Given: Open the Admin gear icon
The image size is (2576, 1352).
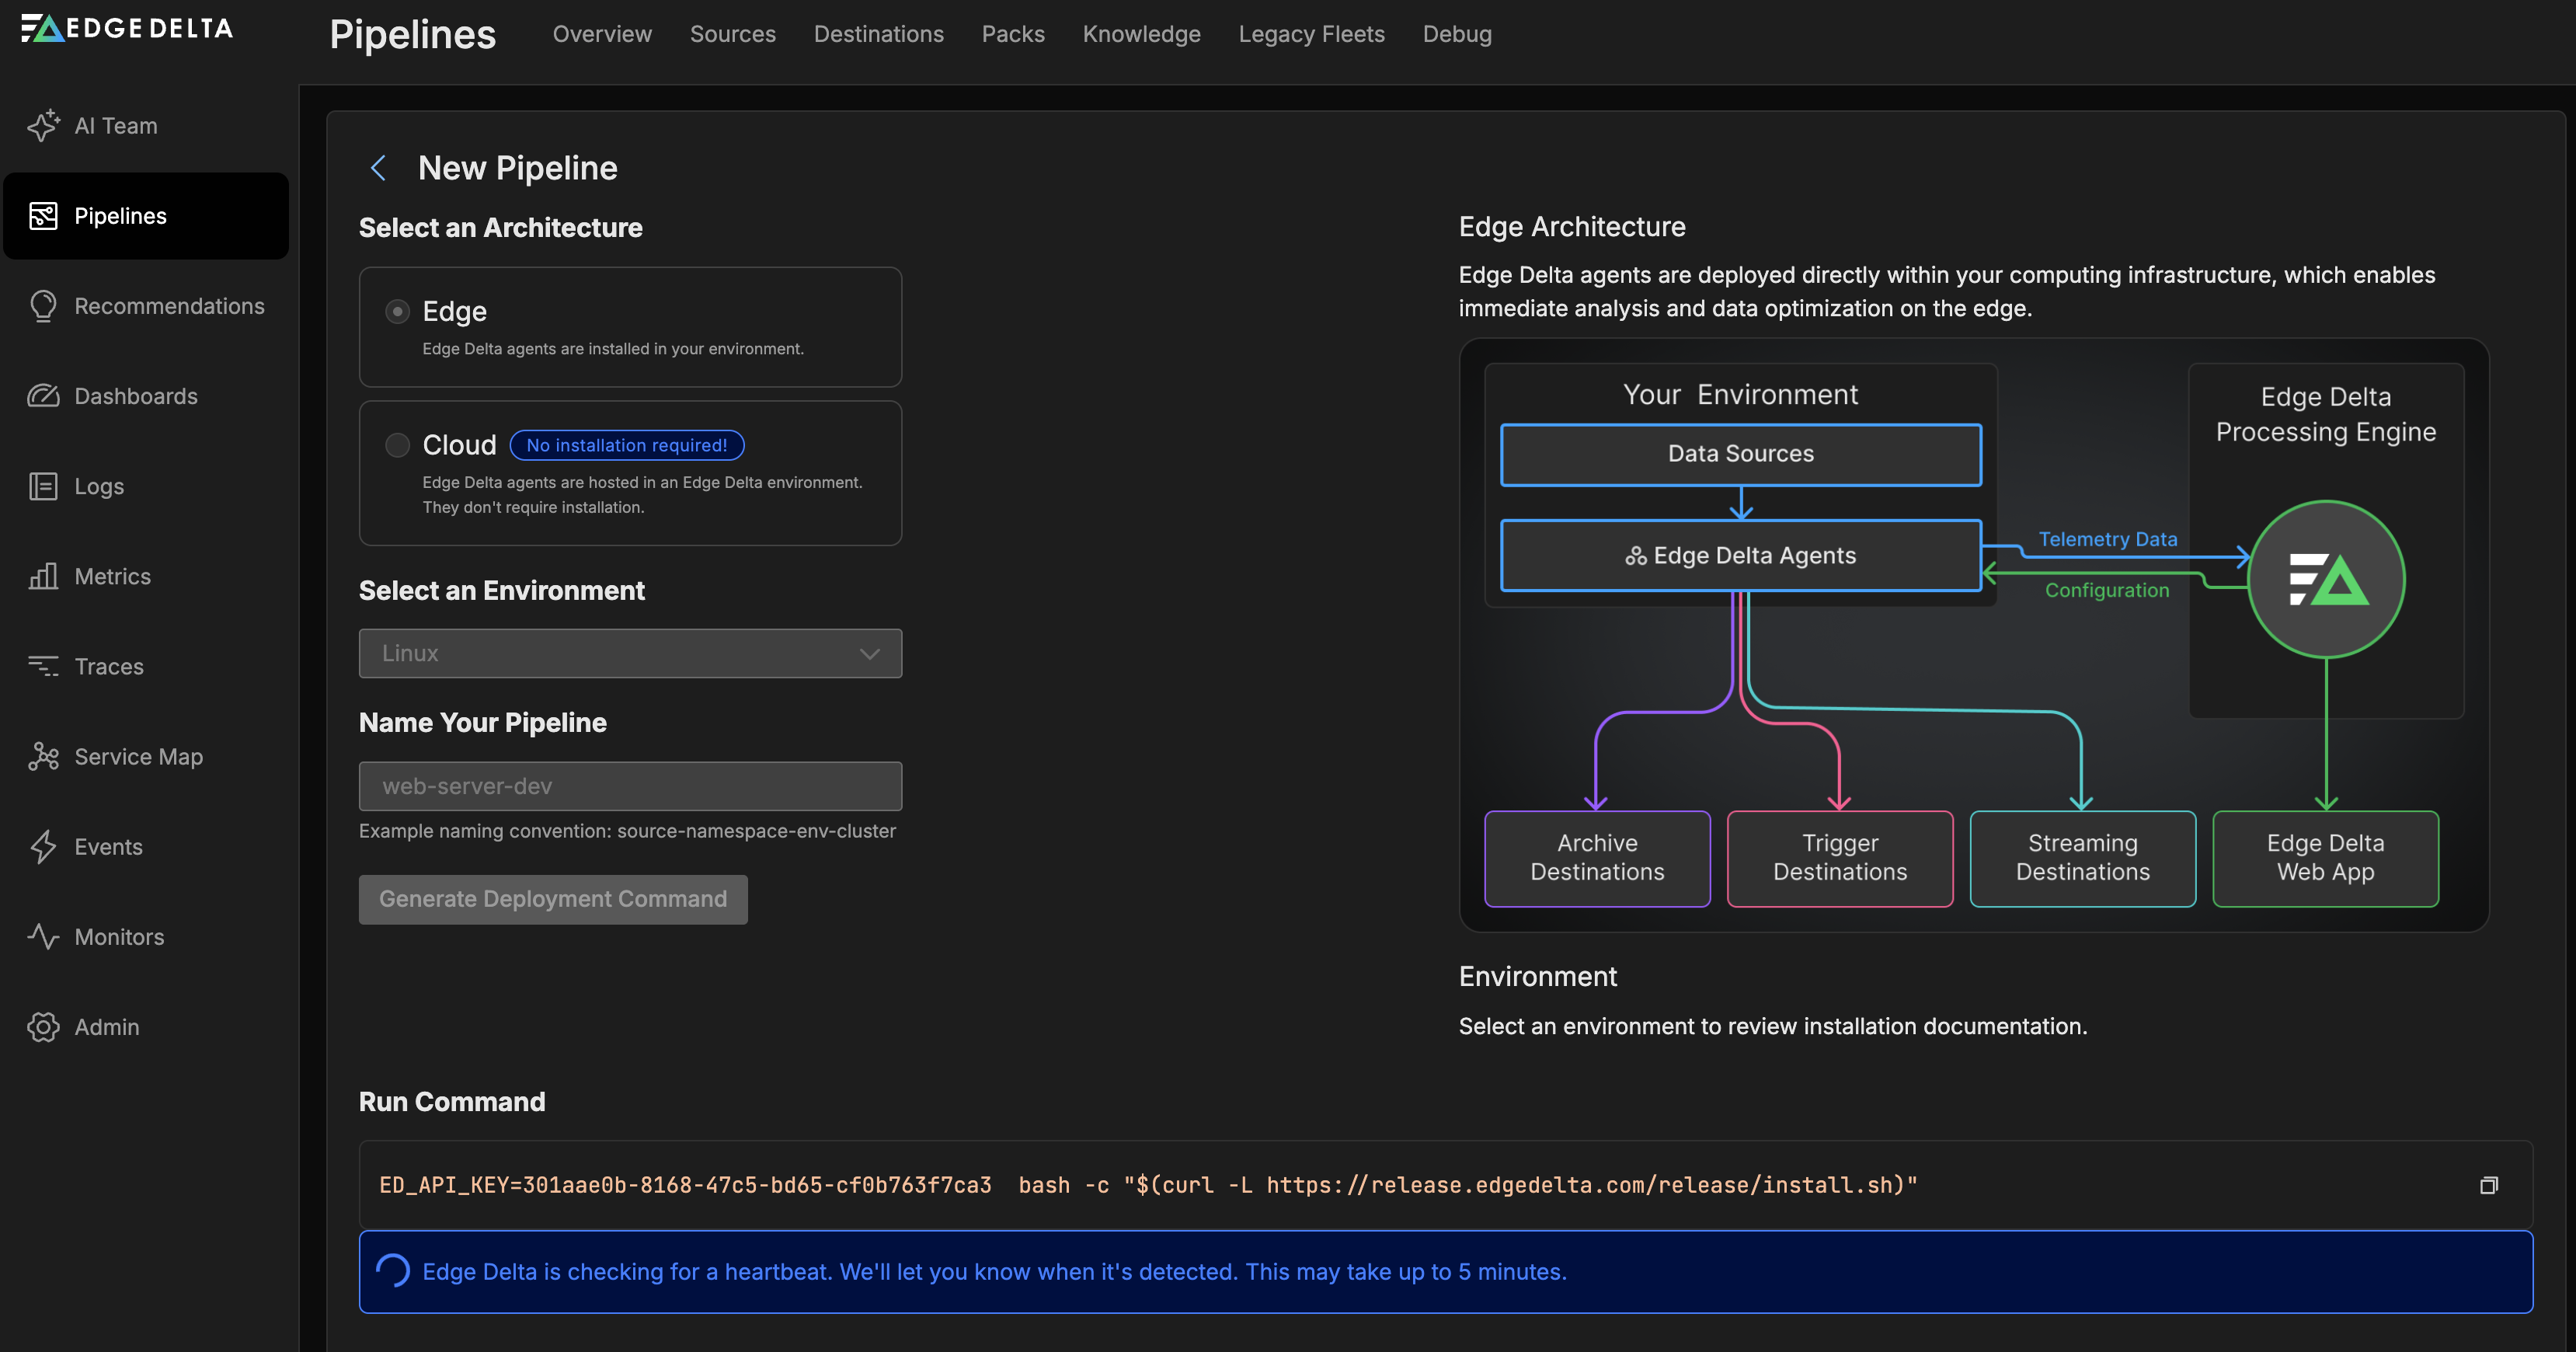Looking at the screenshot, I should (43, 1027).
